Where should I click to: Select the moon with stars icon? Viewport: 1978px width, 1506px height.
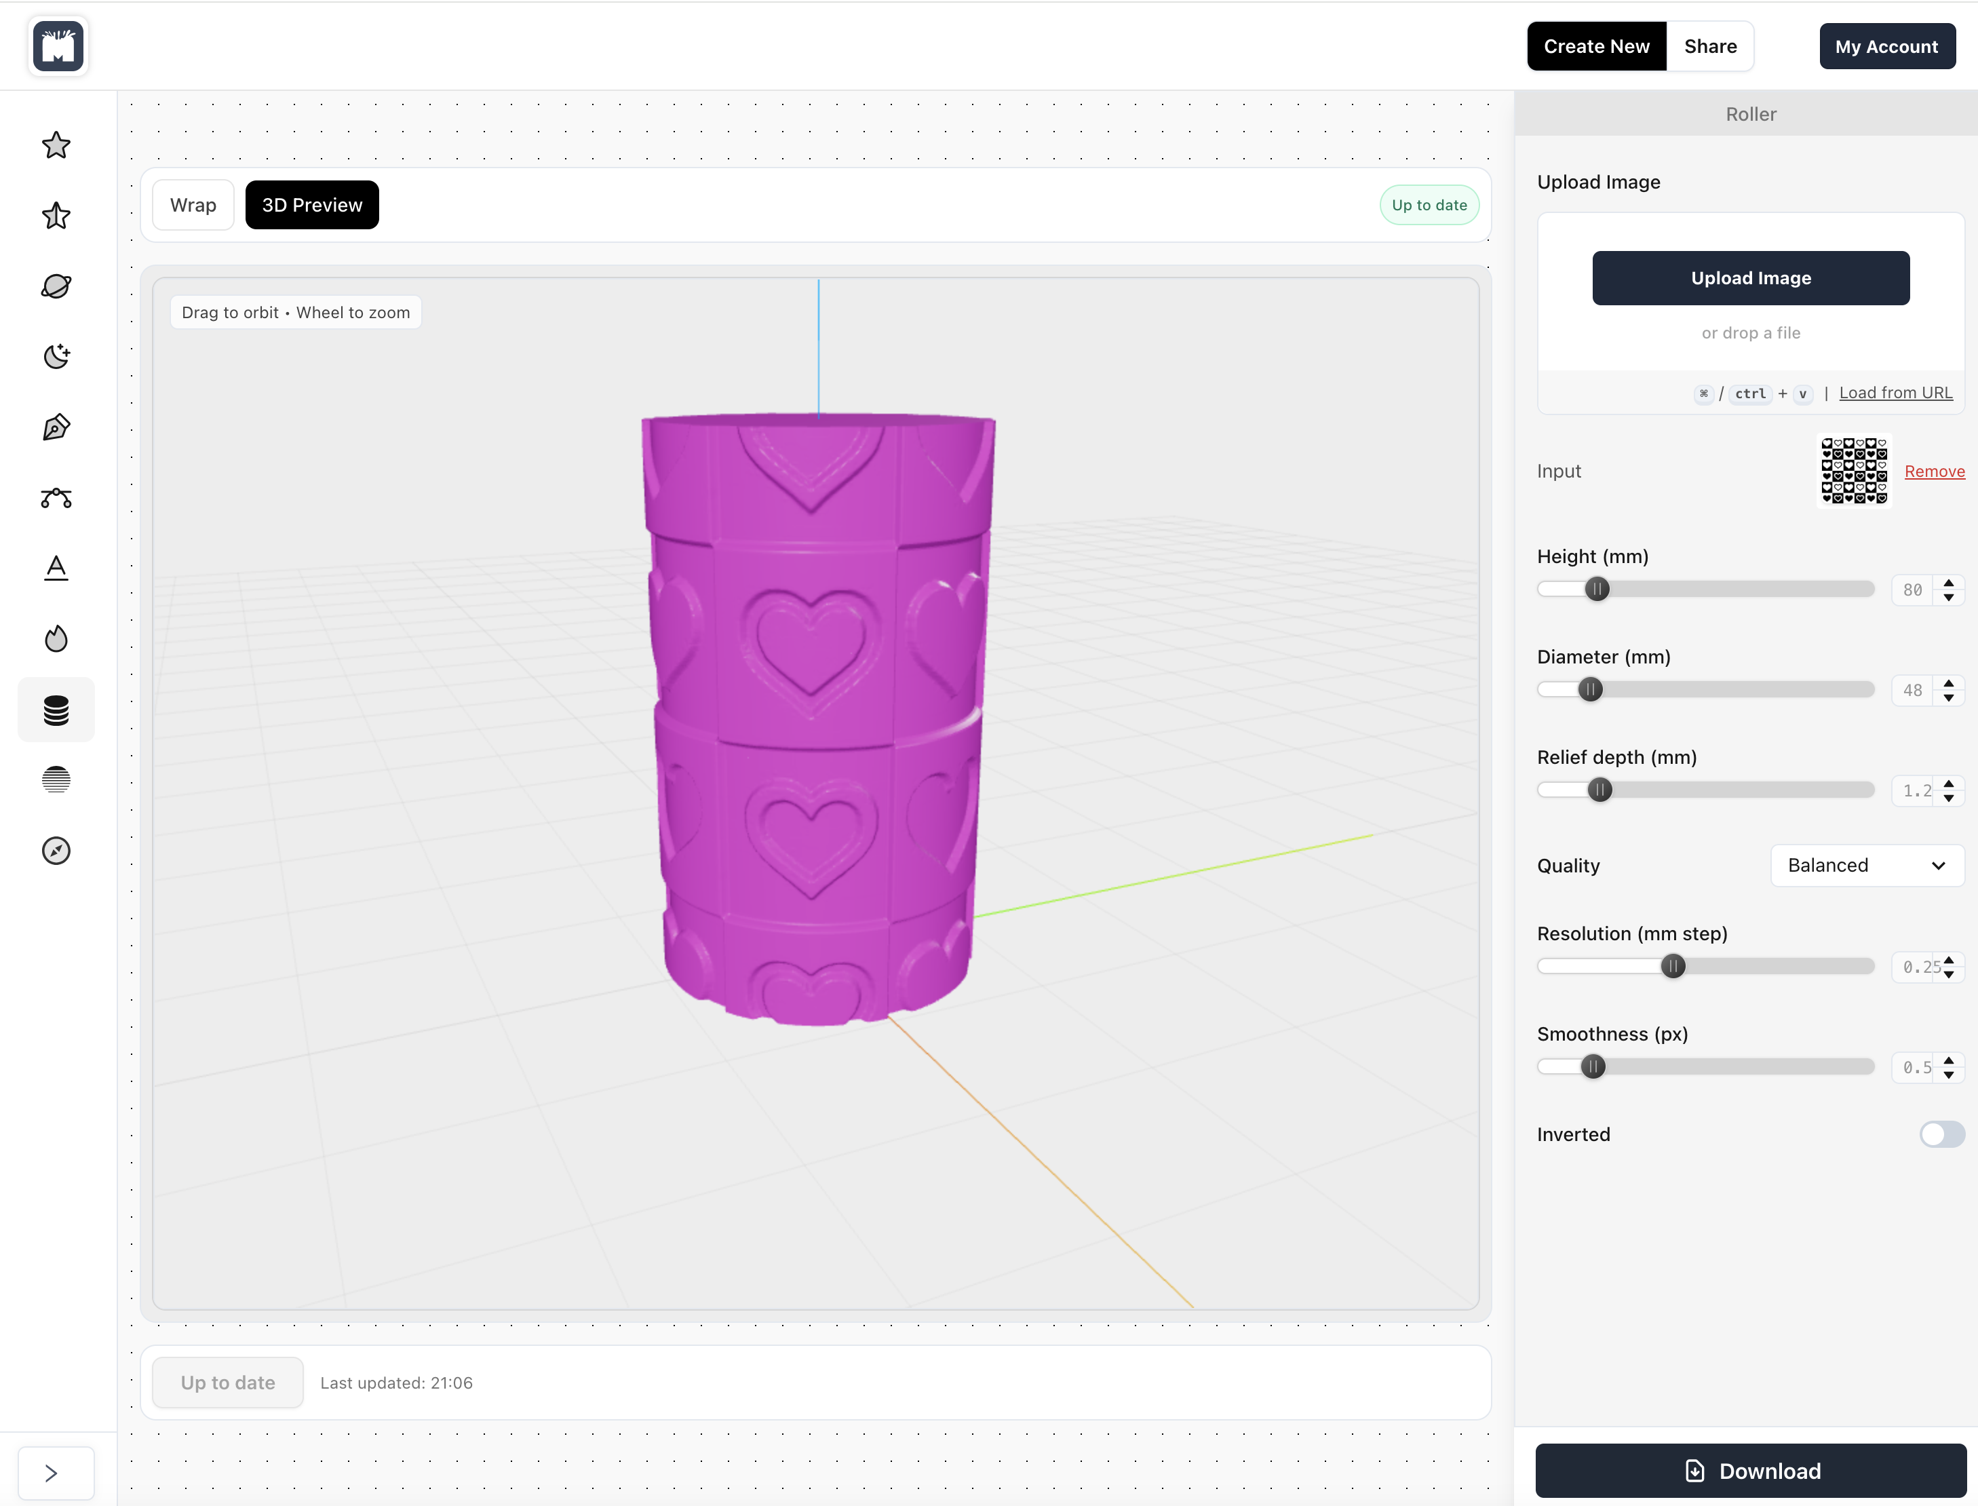click(x=56, y=356)
